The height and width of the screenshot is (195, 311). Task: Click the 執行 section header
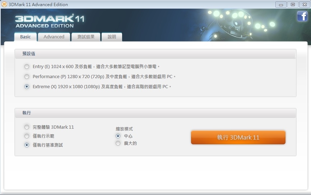pyautogui.click(x=155, y=113)
